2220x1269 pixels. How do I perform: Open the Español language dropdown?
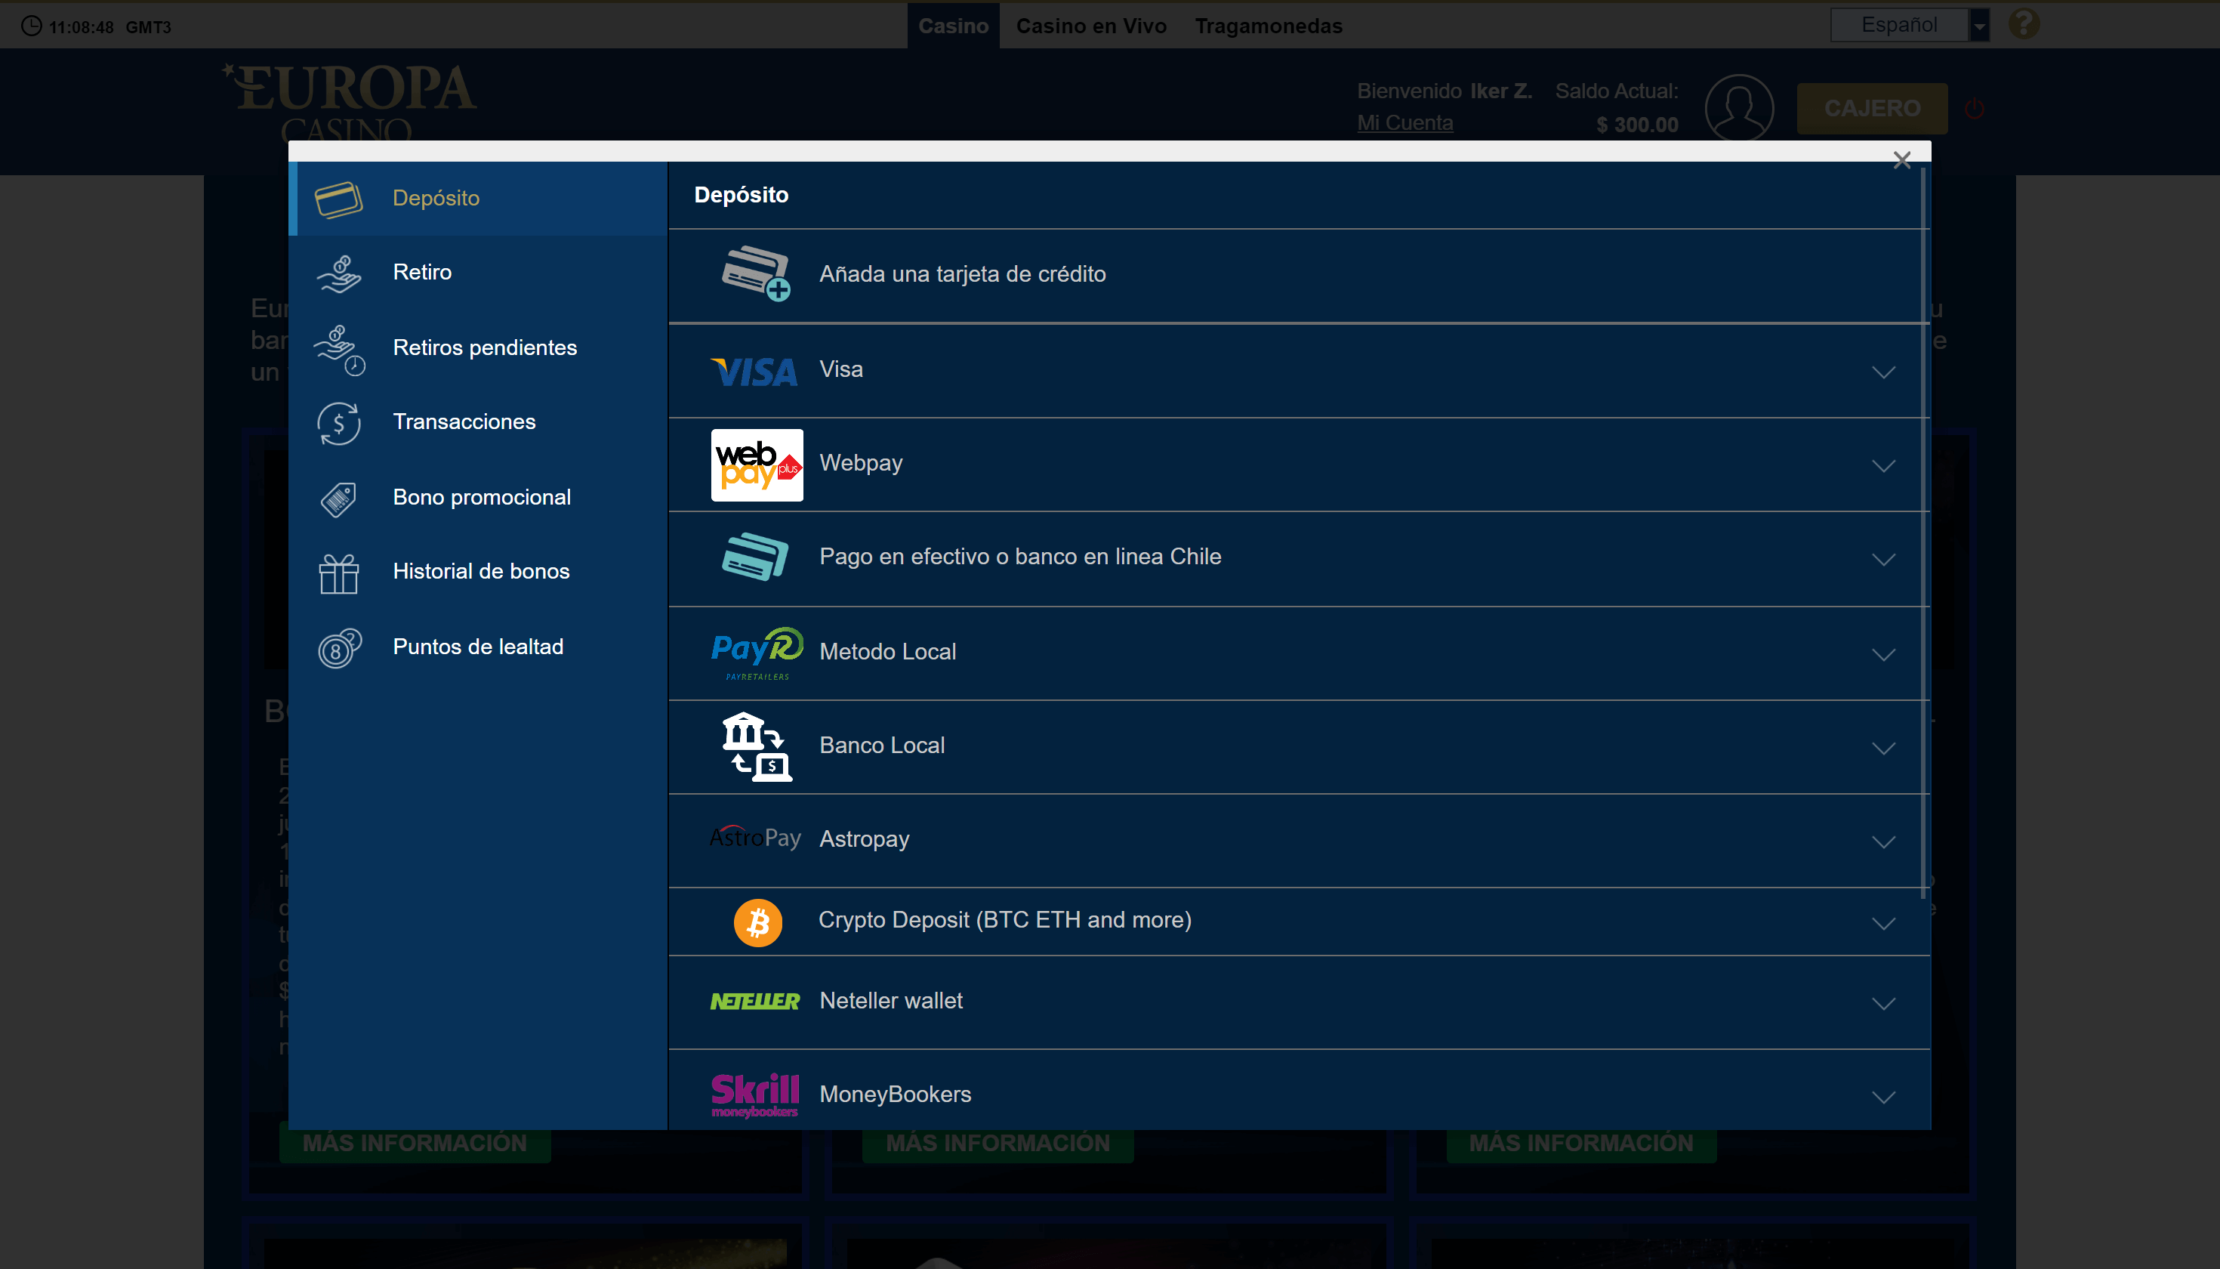[x=1909, y=24]
